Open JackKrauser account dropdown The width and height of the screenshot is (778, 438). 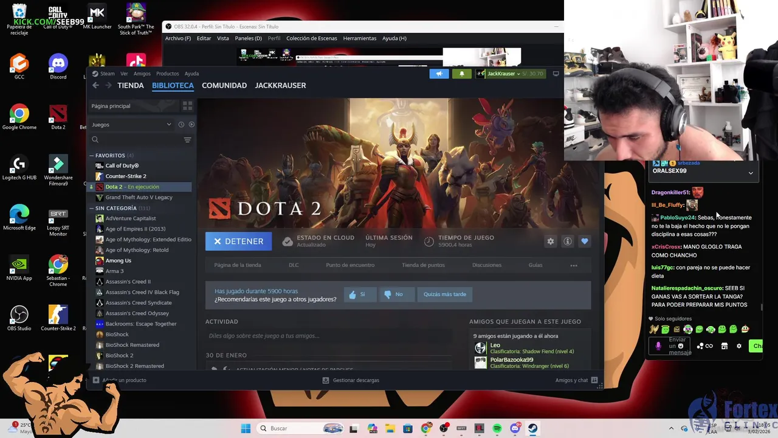coord(510,74)
